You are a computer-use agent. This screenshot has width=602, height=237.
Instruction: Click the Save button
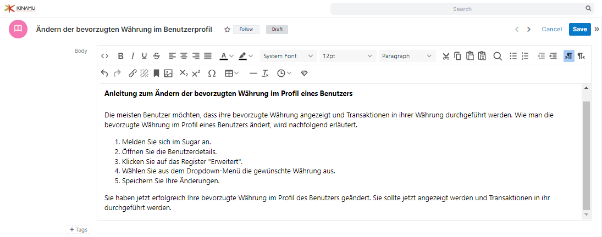point(579,29)
